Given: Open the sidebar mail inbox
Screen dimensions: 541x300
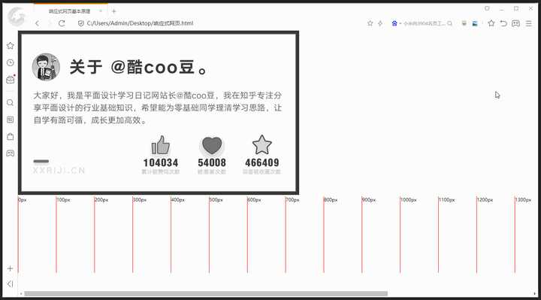Looking at the screenshot, I should click(11, 80).
